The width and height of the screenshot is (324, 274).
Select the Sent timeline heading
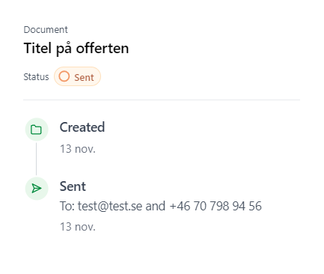tap(73, 186)
